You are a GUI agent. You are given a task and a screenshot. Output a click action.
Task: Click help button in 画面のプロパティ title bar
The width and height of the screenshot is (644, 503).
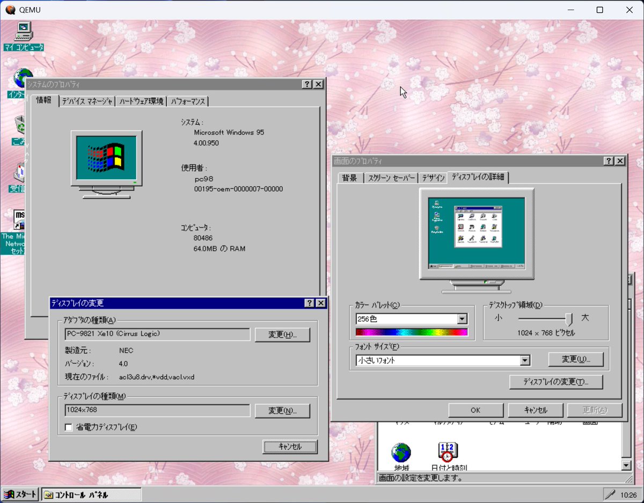tap(609, 161)
